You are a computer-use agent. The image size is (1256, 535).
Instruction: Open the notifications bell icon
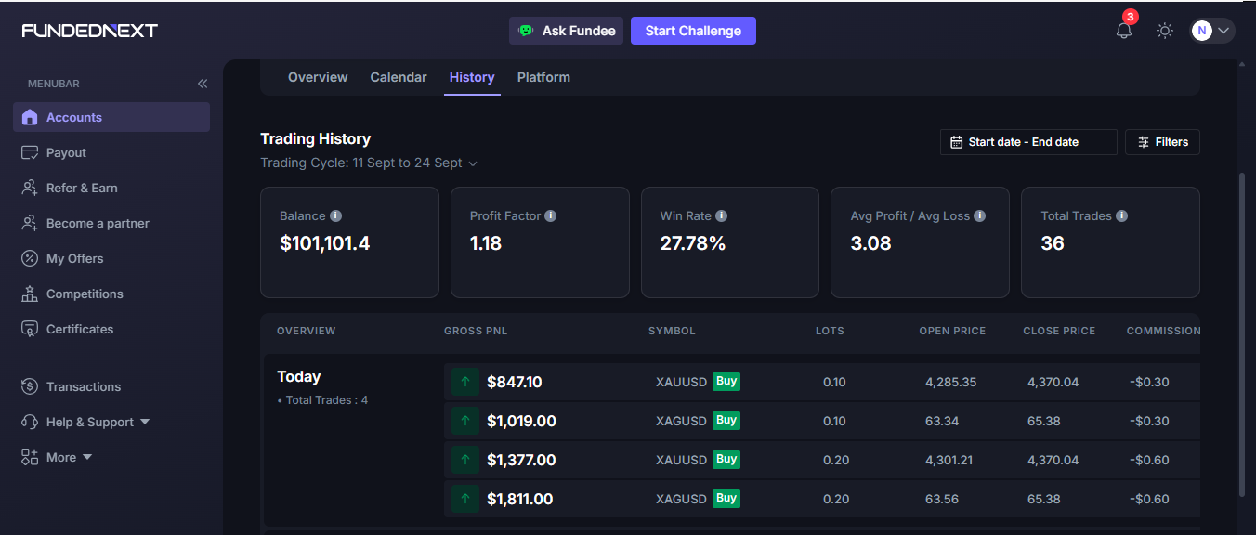(x=1124, y=31)
